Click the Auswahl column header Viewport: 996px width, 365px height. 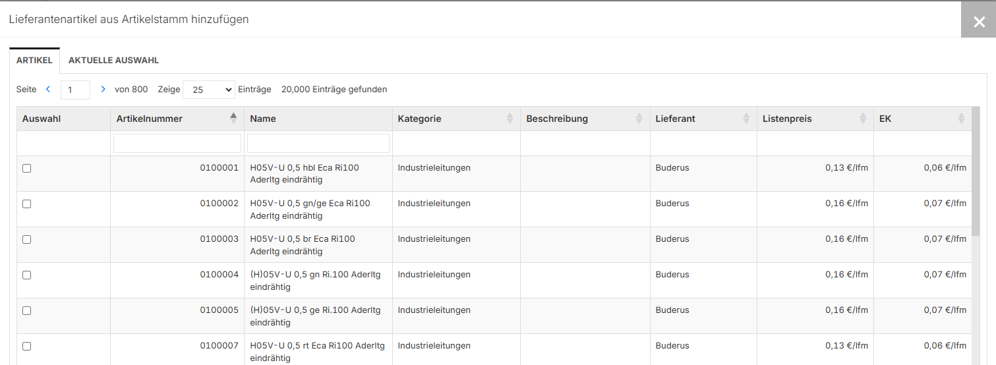click(42, 119)
